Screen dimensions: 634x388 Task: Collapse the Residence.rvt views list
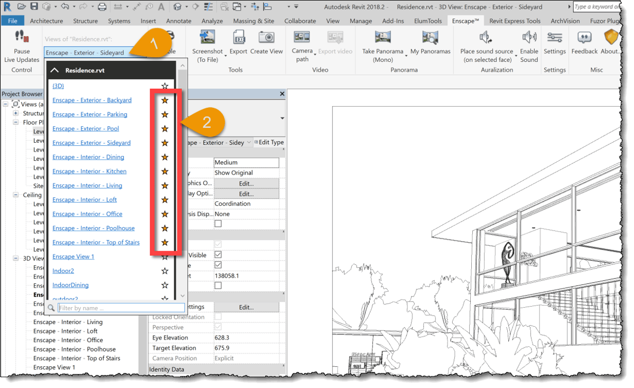tap(54, 69)
